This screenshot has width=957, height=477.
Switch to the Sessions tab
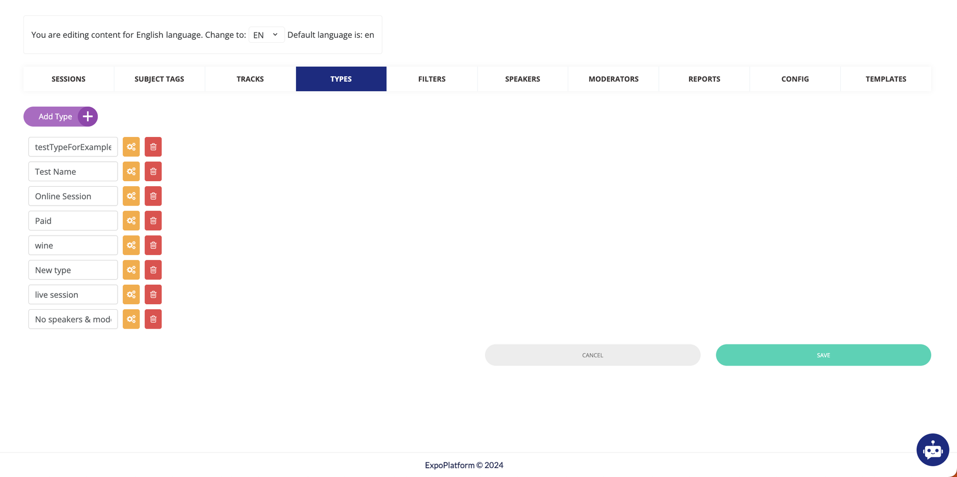coord(68,79)
